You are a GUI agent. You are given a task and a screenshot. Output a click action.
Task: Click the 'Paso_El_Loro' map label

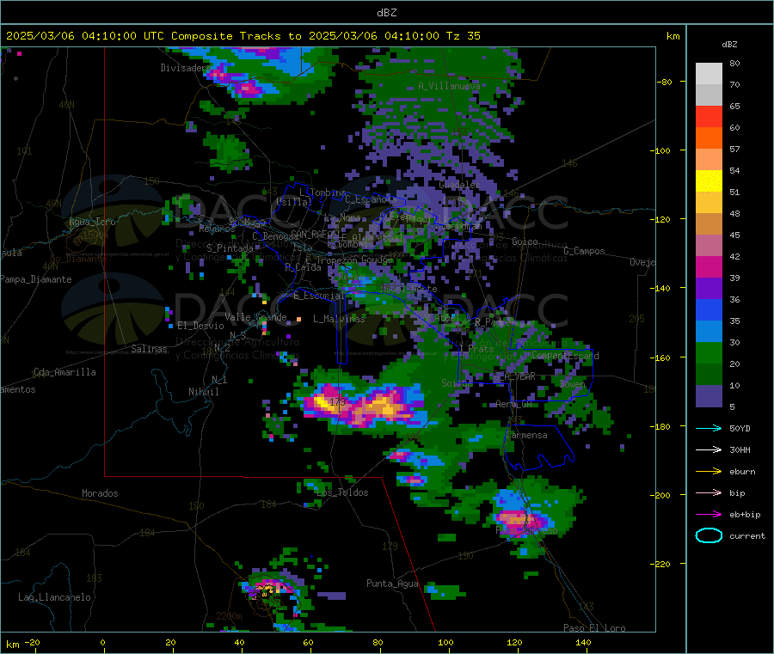(x=594, y=628)
